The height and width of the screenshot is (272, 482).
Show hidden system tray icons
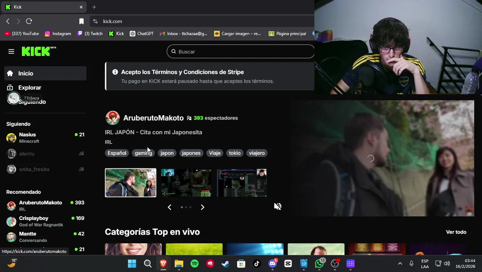click(x=400, y=264)
